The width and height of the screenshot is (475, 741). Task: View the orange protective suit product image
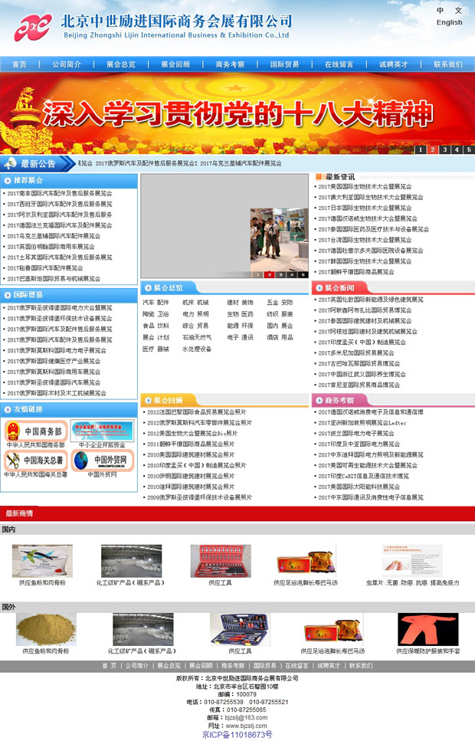tap(428, 629)
